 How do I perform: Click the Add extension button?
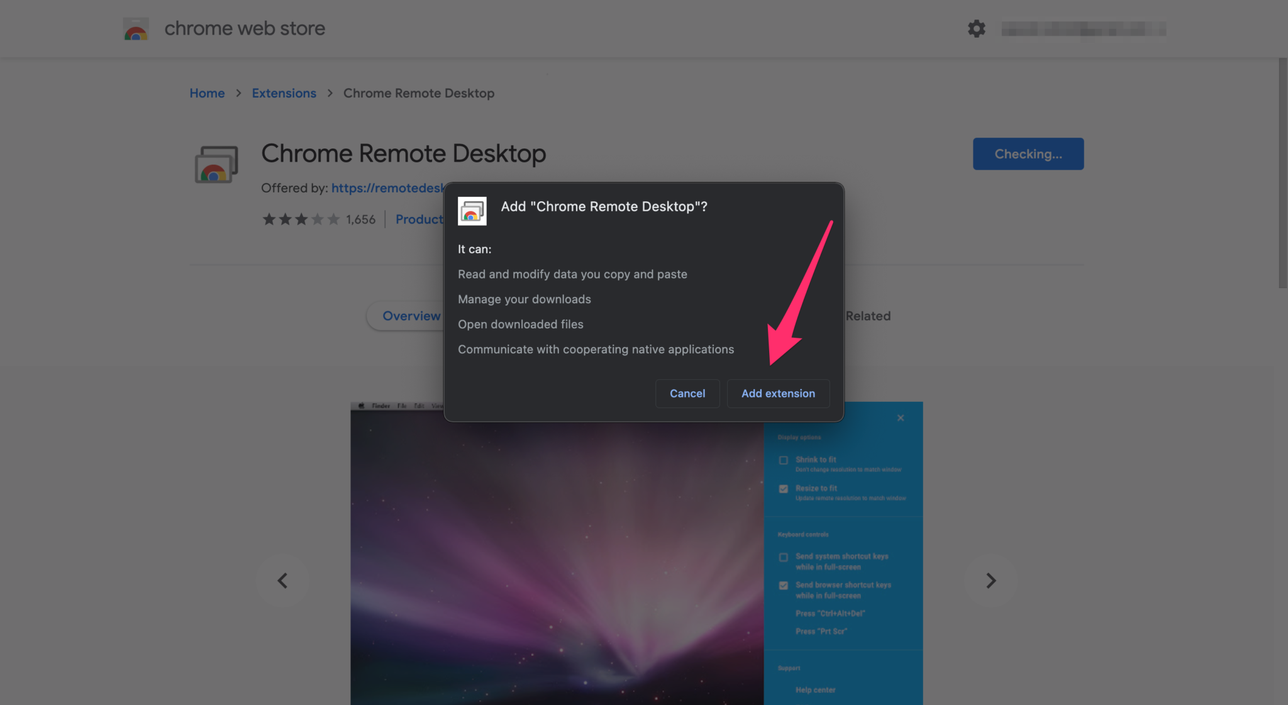click(778, 393)
